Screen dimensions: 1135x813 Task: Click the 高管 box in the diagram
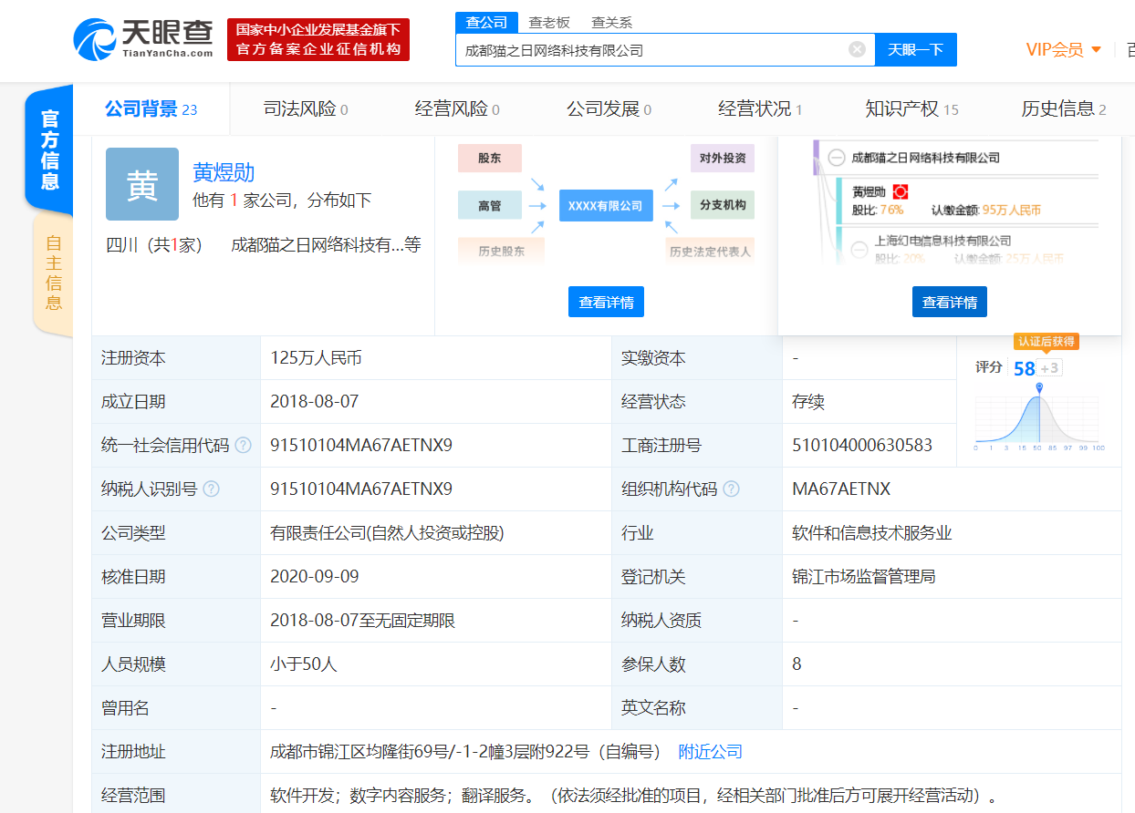490,205
